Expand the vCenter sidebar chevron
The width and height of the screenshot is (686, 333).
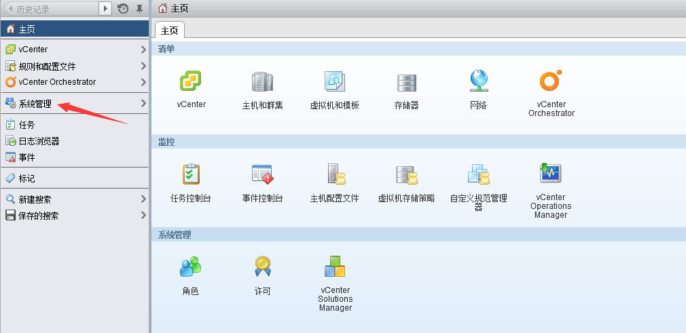pyautogui.click(x=143, y=50)
